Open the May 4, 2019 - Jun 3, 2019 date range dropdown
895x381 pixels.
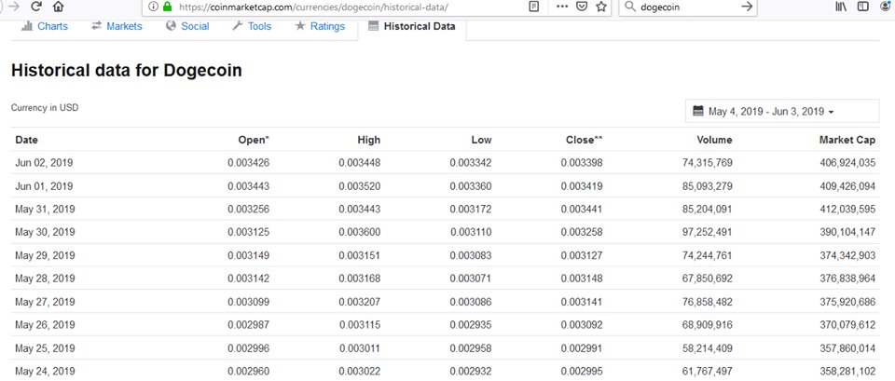[x=782, y=111]
